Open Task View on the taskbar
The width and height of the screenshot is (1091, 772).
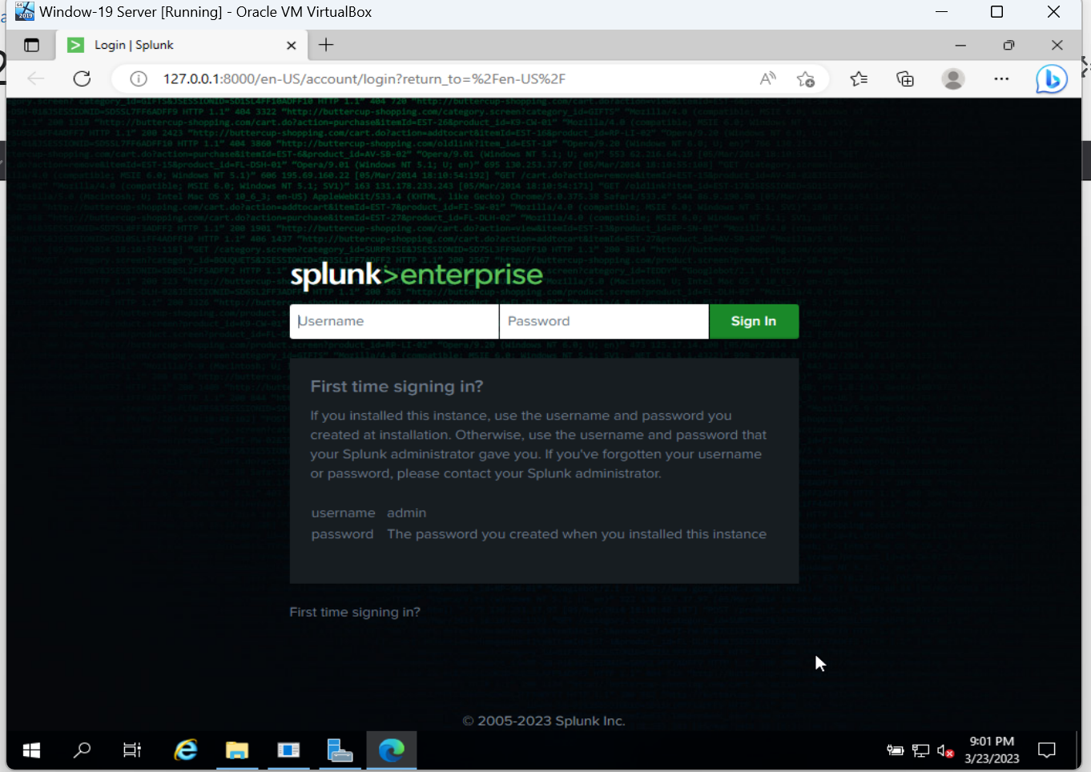132,750
